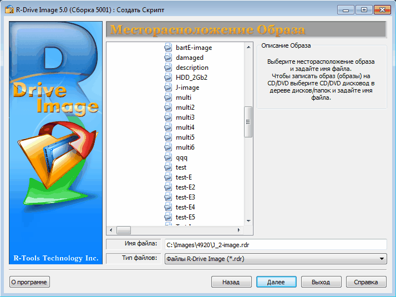This screenshot has height=297, width=396.
Task: Click the file name input field
Action: coord(276,245)
